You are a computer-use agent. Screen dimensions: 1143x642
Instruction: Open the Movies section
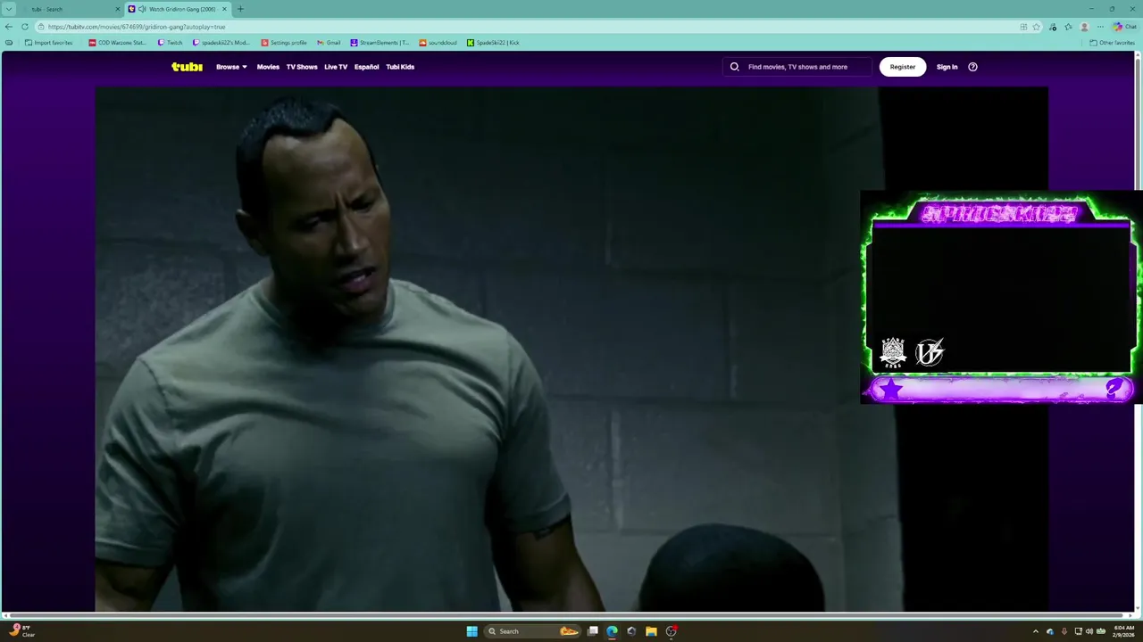click(x=268, y=67)
